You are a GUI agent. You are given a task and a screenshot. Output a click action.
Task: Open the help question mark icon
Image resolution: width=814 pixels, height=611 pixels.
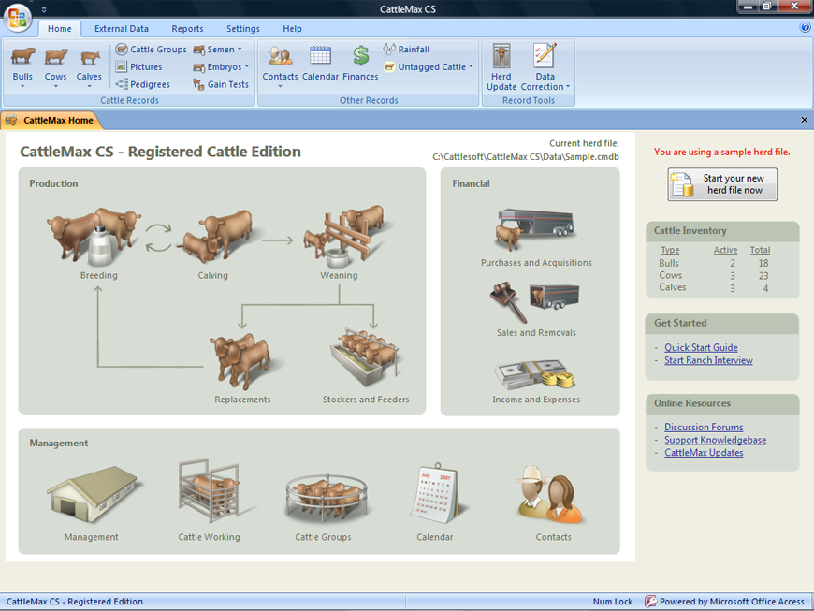[806, 28]
